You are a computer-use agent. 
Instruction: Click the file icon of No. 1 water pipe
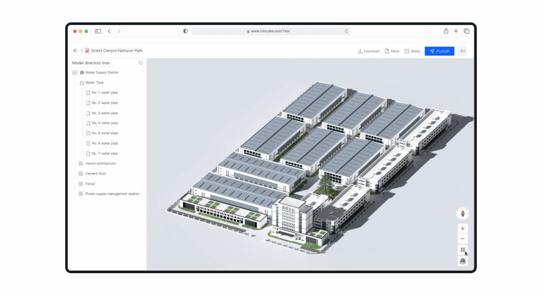88,92
